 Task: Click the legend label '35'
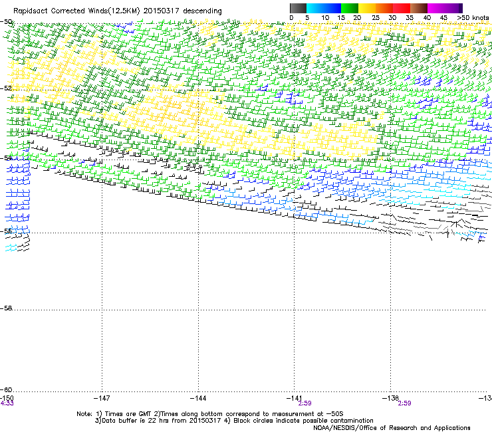point(410,18)
